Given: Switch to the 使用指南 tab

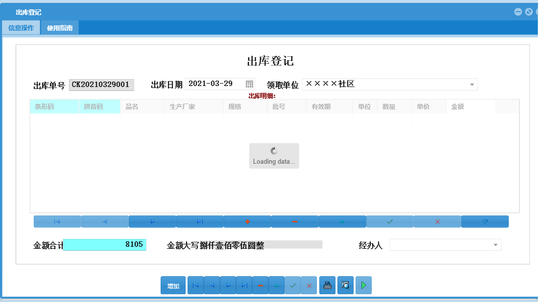Looking at the screenshot, I should click(59, 27).
